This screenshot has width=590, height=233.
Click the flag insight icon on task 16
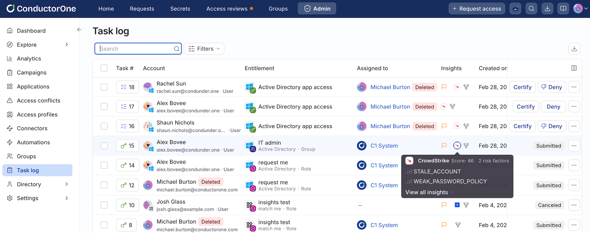[x=444, y=126]
